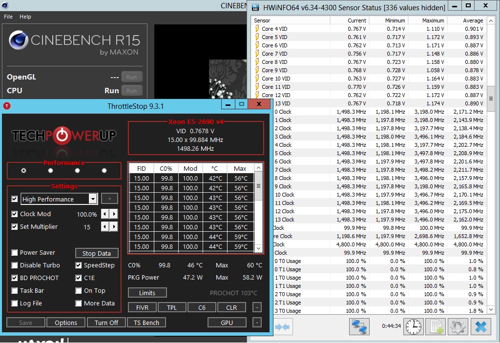500x343 pixels.
Task: Click the HWiNFO clock reset timer icon
Action: tap(414, 327)
